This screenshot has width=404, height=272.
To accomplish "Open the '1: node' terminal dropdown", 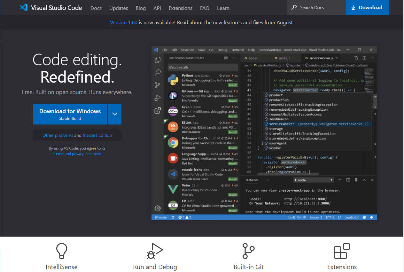I will click(x=313, y=180).
